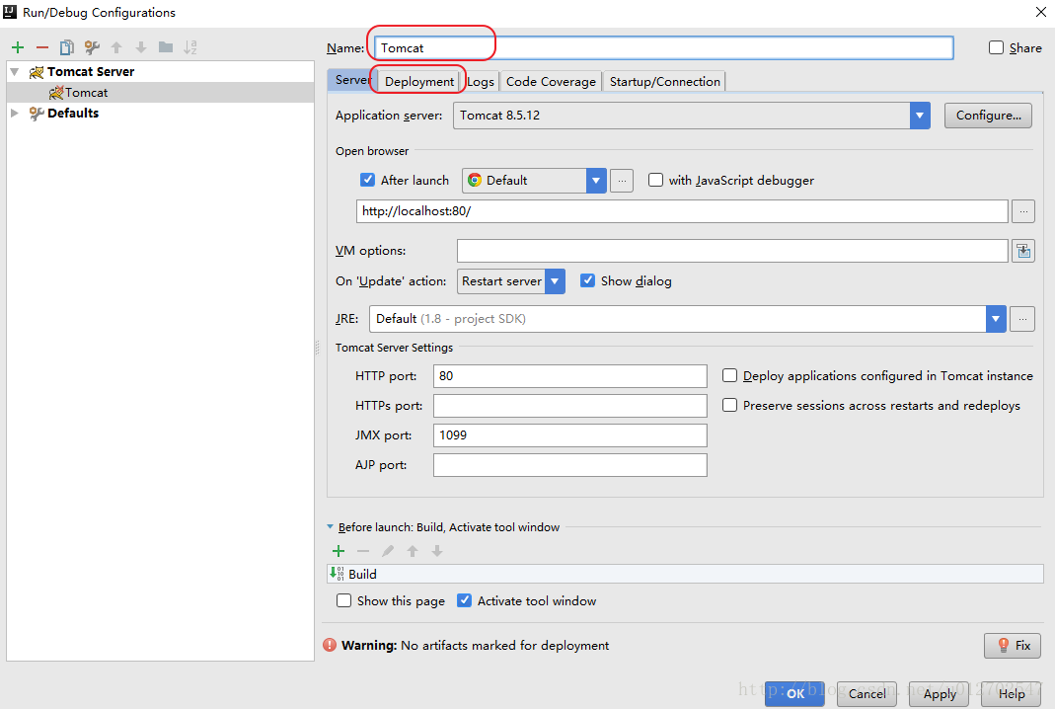The width and height of the screenshot is (1055, 709).
Task: Open the On 'Update' action dropdown
Action: coord(555,281)
